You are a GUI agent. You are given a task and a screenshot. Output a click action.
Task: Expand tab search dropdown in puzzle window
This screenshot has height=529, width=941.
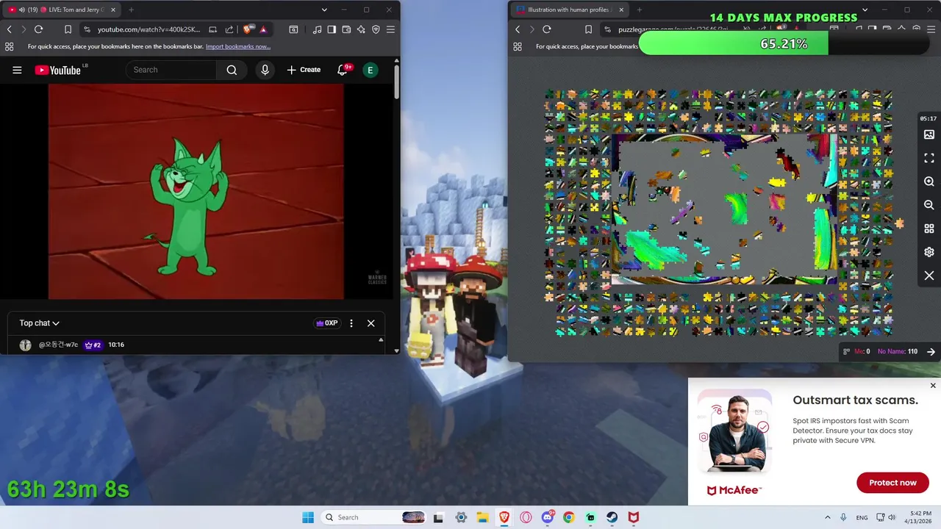865,10
